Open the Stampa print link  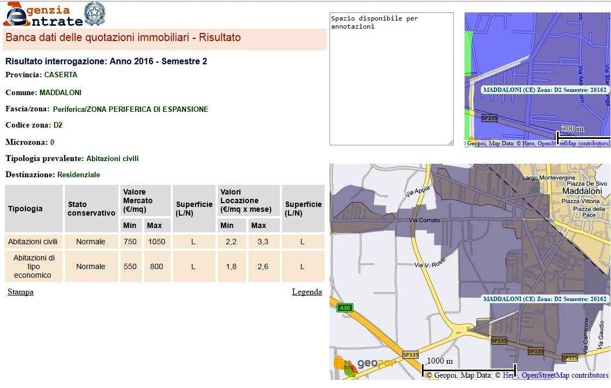point(21,292)
